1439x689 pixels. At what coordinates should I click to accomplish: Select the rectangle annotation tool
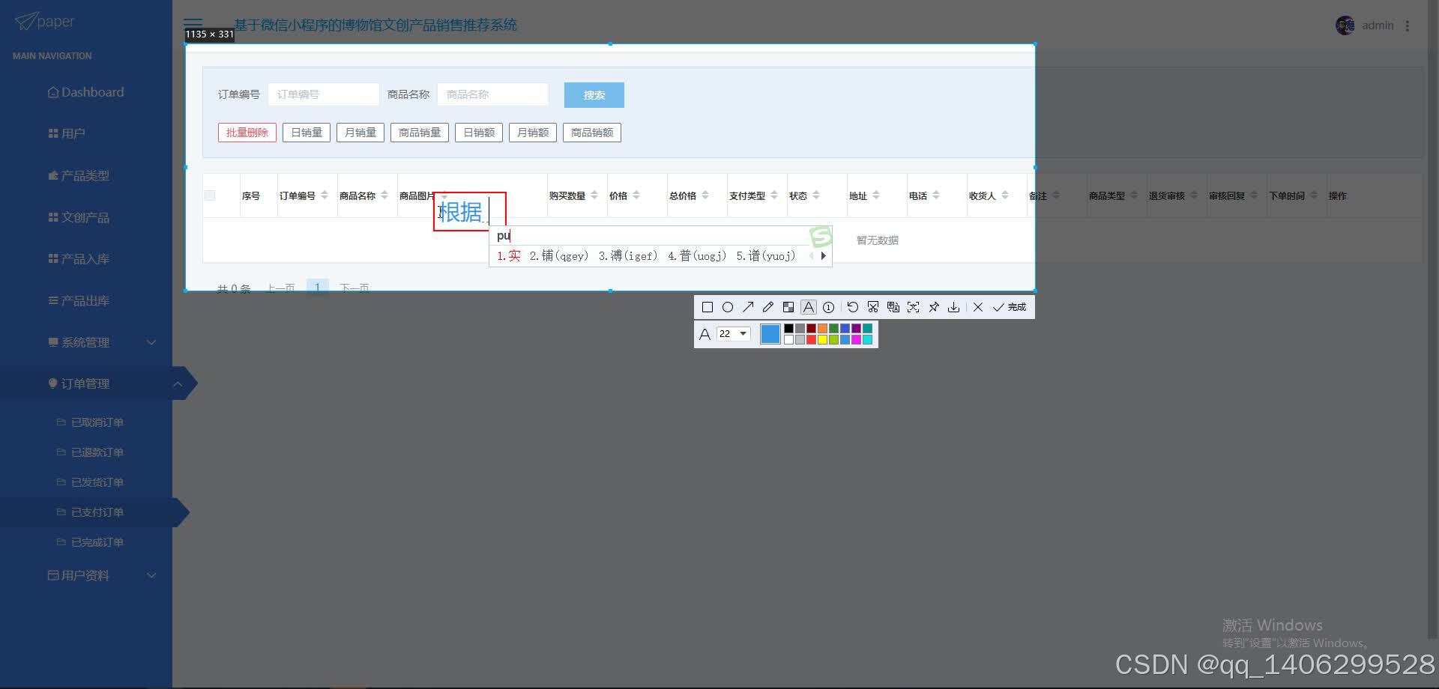[x=707, y=307]
